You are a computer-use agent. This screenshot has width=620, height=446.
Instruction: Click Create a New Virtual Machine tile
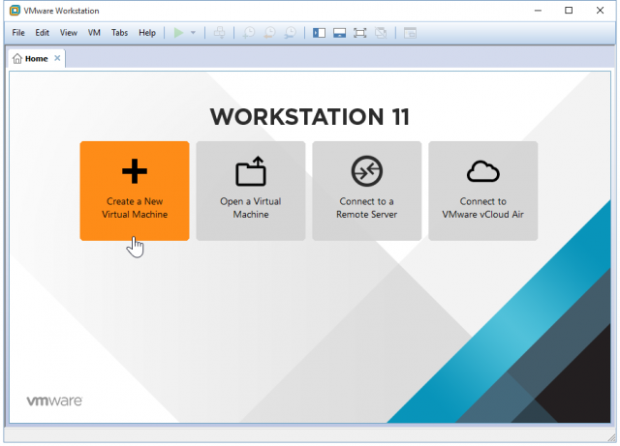[x=135, y=191]
